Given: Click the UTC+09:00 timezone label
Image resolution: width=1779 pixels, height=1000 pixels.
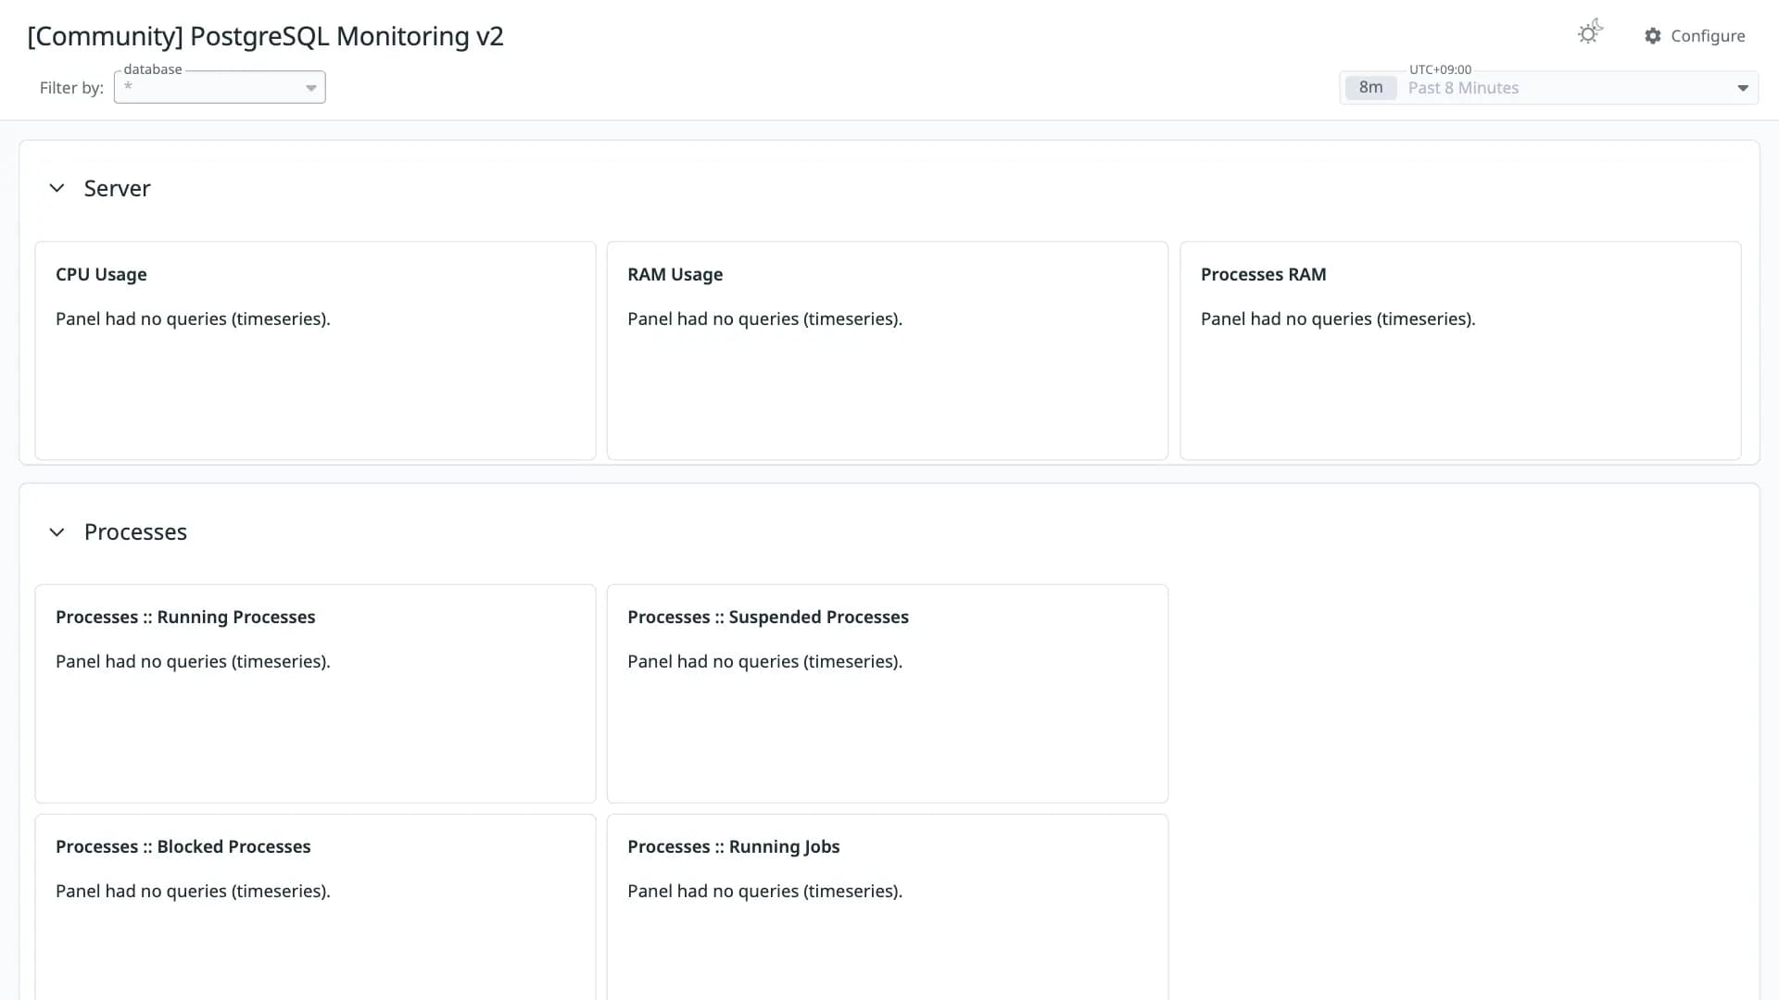Looking at the screenshot, I should 1440,69.
